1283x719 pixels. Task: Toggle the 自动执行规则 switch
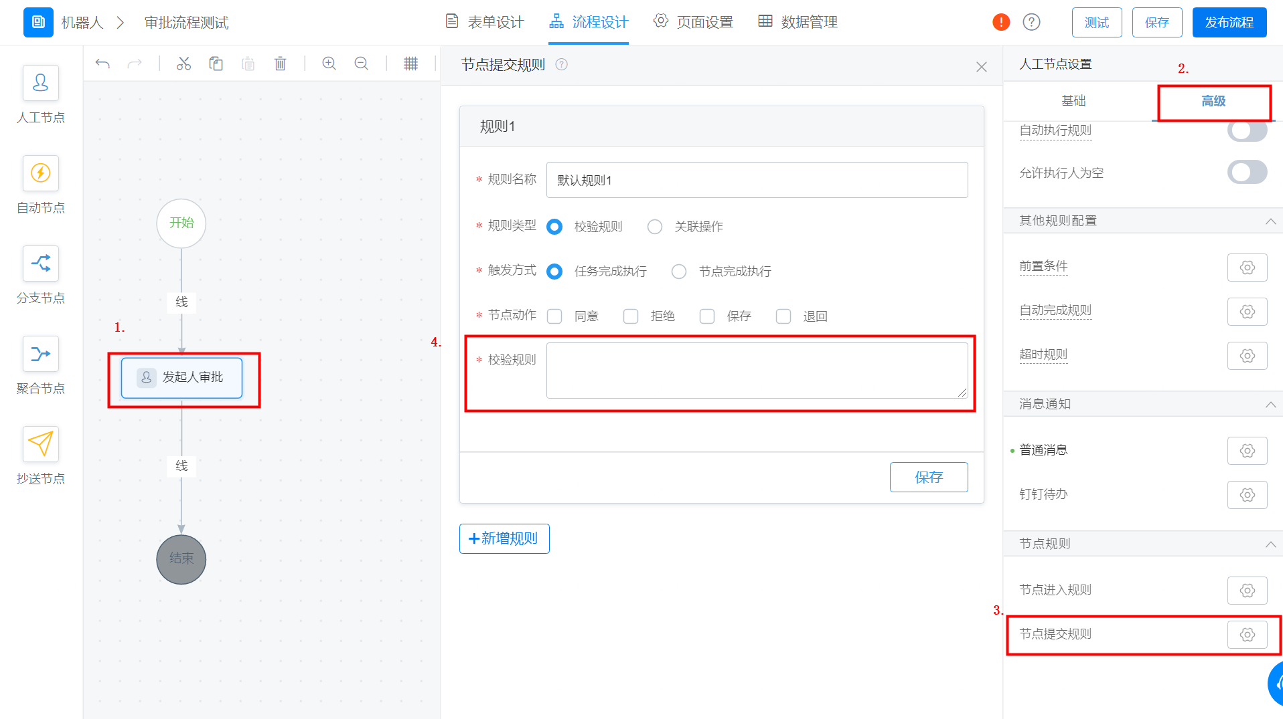[x=1247, y=130]
